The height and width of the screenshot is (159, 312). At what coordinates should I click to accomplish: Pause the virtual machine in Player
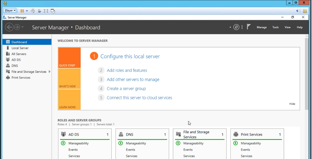coord(22,11)
